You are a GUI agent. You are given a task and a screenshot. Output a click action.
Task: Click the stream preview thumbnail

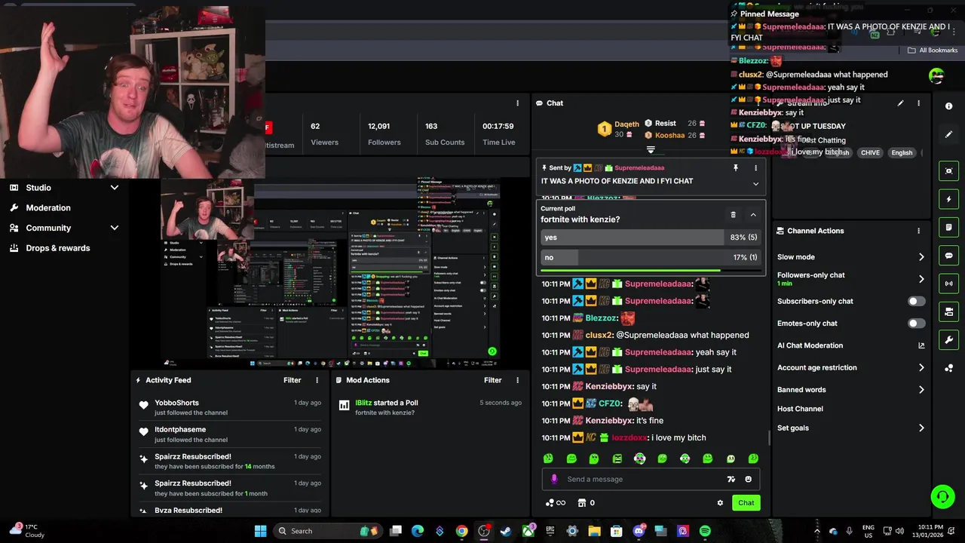(332, 273)
